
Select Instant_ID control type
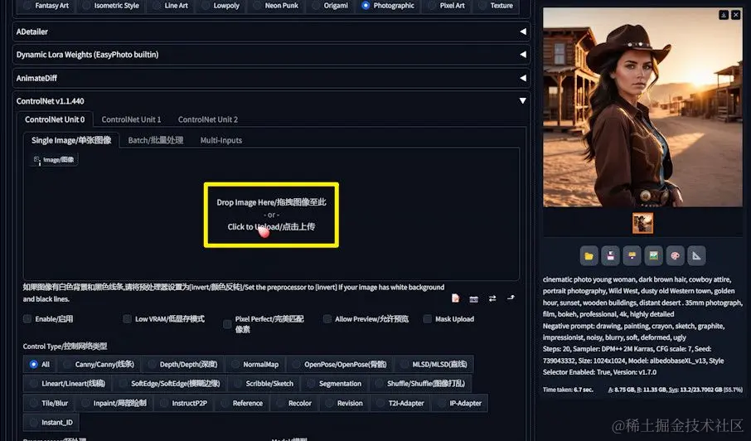[51, 422]
